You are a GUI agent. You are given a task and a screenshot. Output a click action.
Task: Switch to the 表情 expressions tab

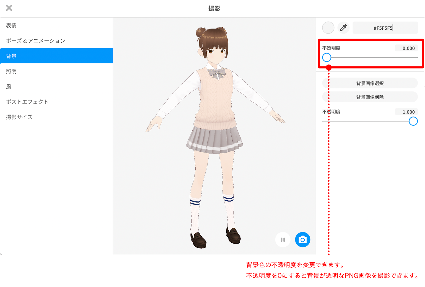pyautogui.click(x=11, y=25)
